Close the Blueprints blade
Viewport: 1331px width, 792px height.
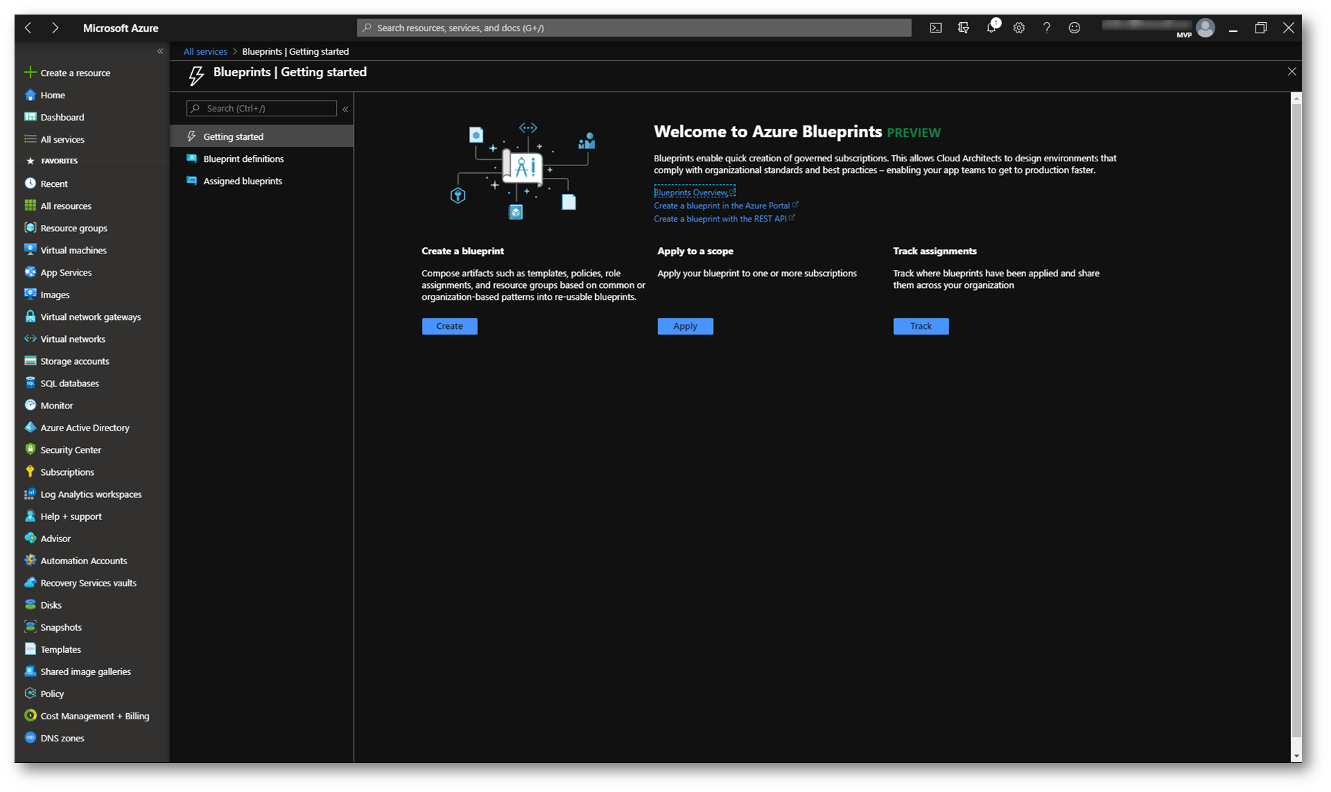pyautogui.click(x=1292, y=71)
